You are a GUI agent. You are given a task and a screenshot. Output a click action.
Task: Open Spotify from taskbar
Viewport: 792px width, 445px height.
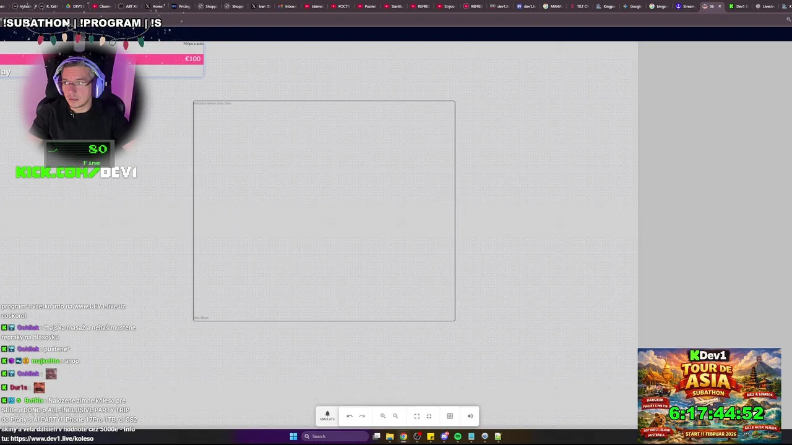click(x=458, y=436)
